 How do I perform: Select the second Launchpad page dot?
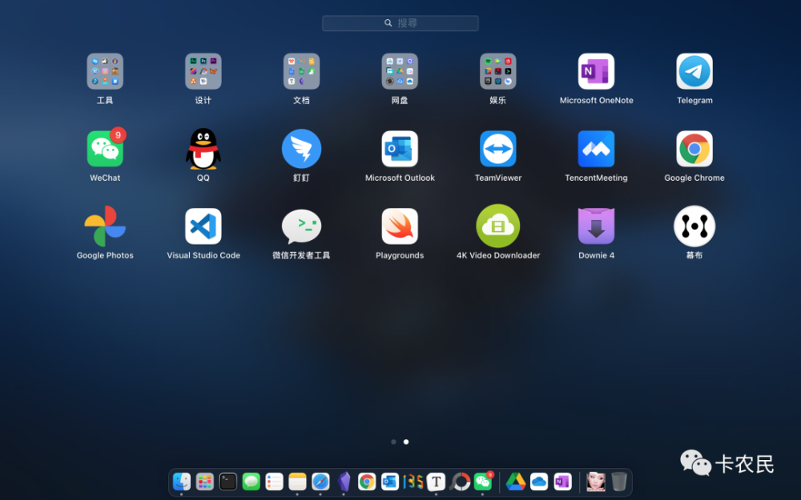click(406, 442)
